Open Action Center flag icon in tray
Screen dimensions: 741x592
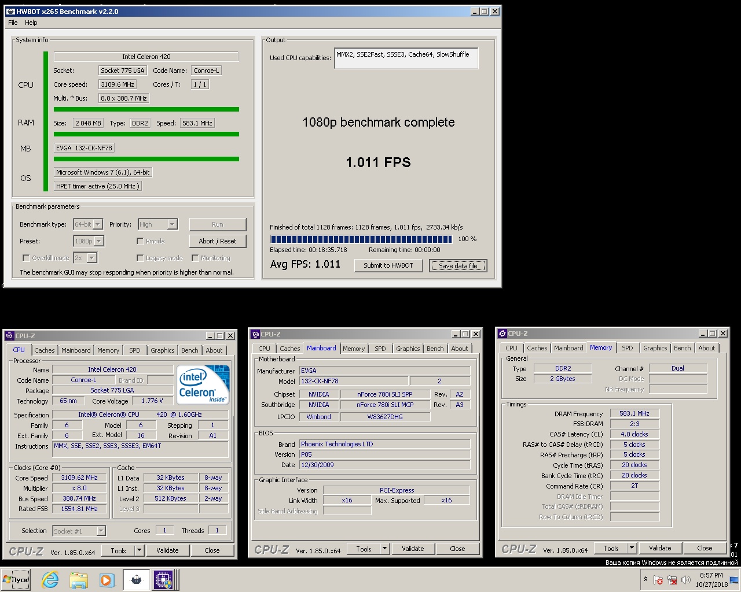658,580
